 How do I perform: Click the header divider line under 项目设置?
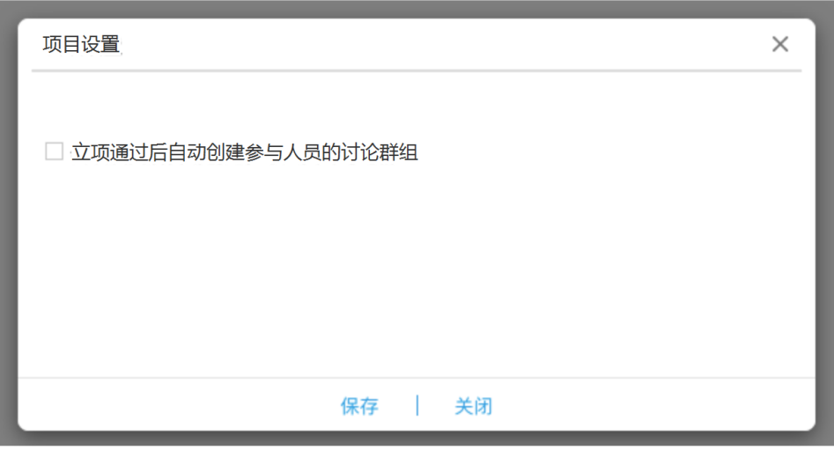(417, 70)
